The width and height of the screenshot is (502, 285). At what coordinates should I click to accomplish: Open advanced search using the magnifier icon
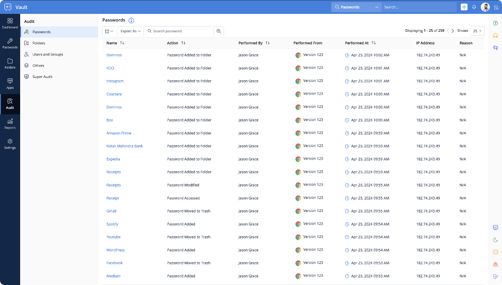click(x=218, y=31)
